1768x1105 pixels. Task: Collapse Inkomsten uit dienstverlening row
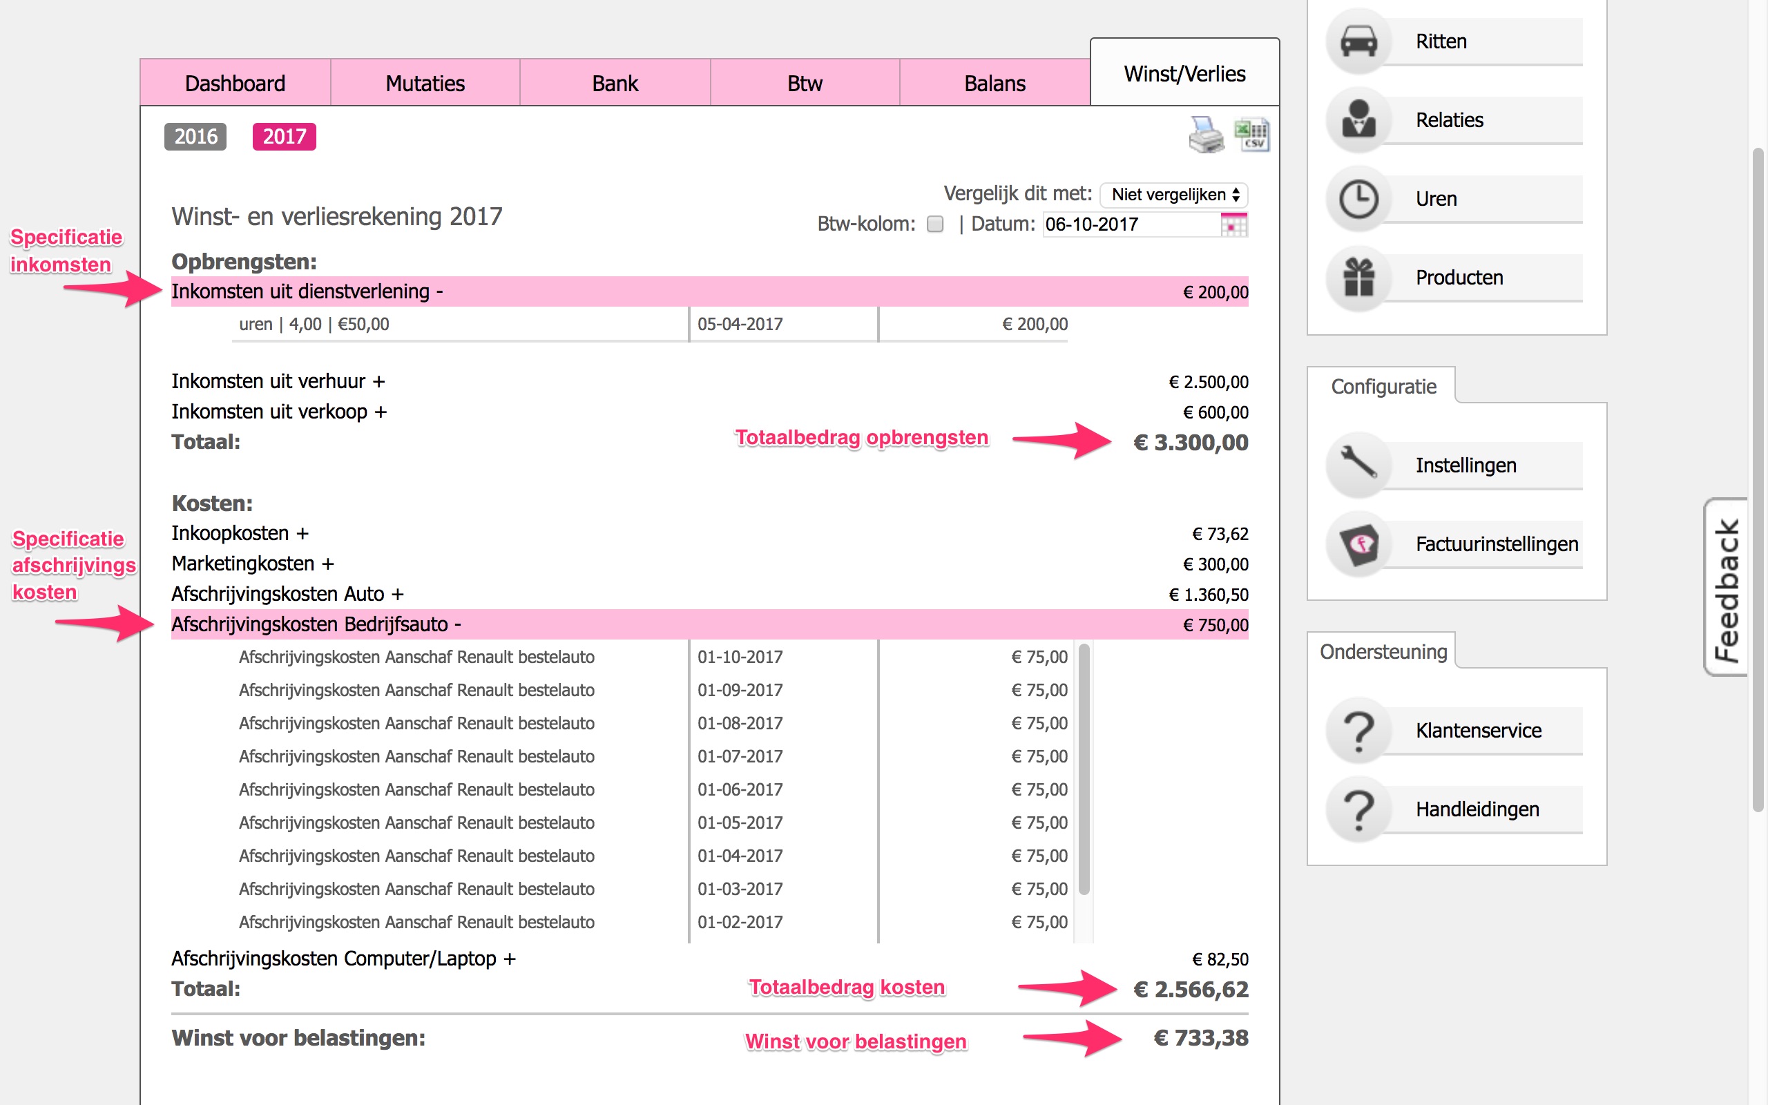(709, 291)
